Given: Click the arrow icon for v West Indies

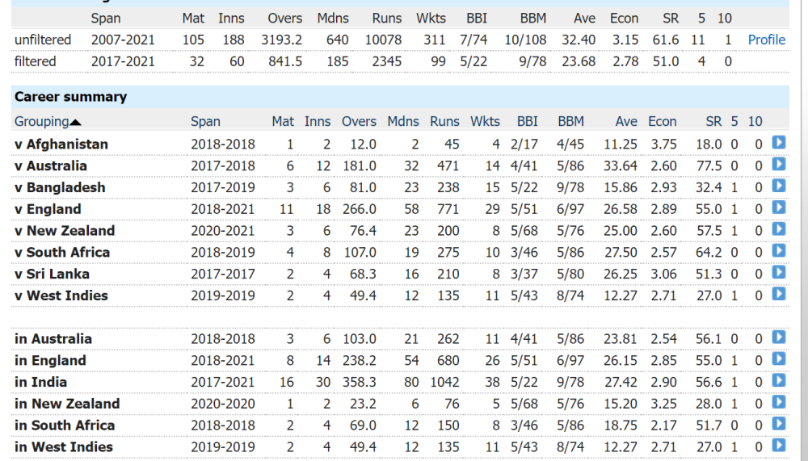Looking at the screenshot, I should pyautogui.click(x=779, y=294).
